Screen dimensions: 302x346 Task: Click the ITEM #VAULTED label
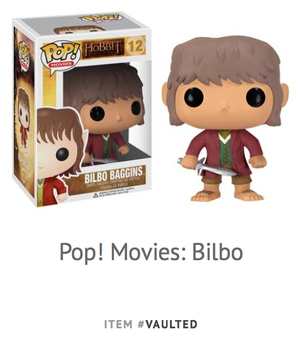[151, 324]
